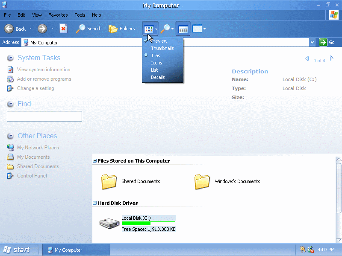This screenshot has height=256, width=342.
Task: Click Add or remove programs link
Action: tap(44, 79)
